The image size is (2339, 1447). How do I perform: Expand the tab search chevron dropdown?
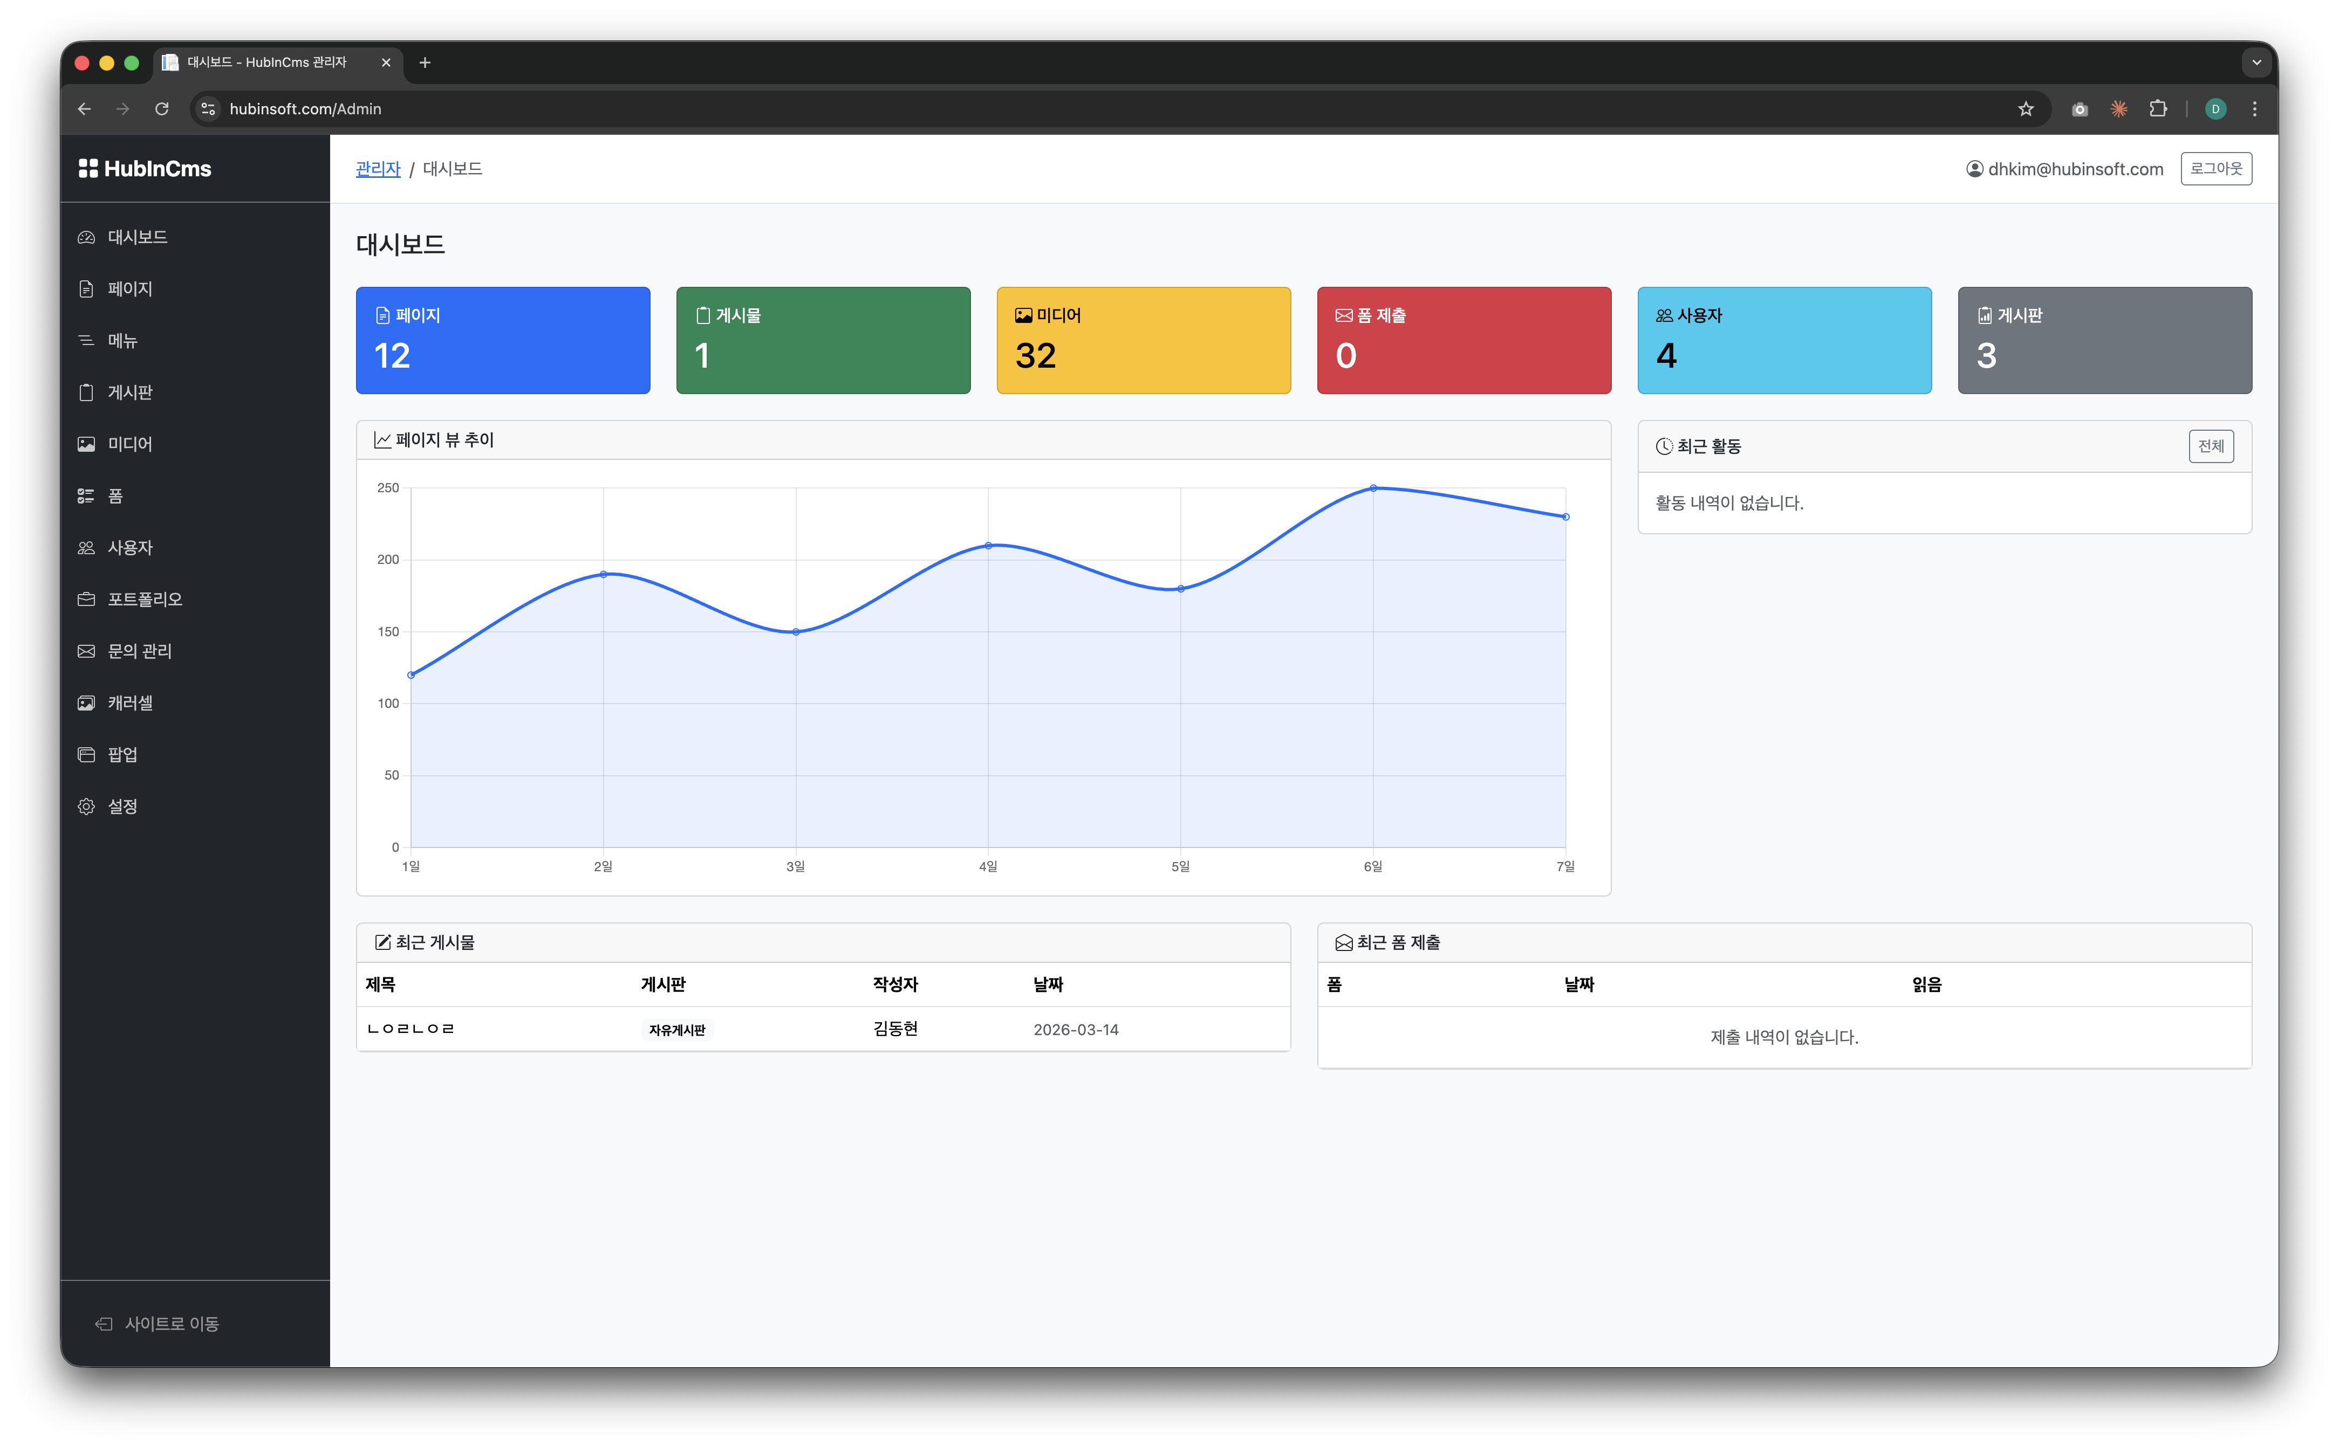coord(2256,63)
